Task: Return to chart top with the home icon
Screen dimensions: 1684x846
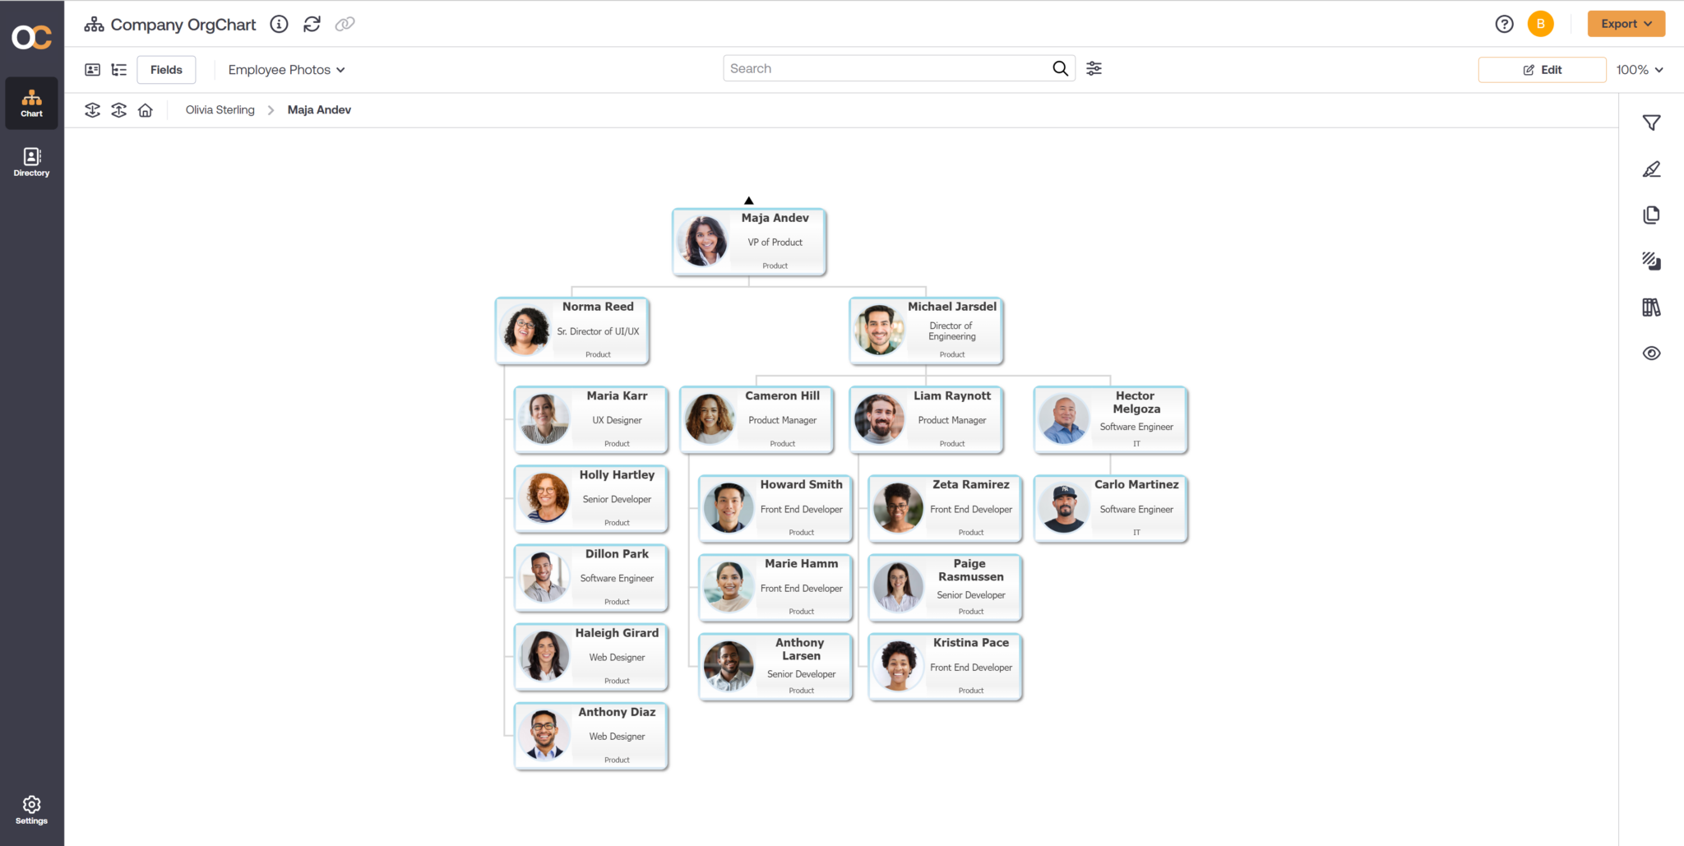Action: (146, 109)
